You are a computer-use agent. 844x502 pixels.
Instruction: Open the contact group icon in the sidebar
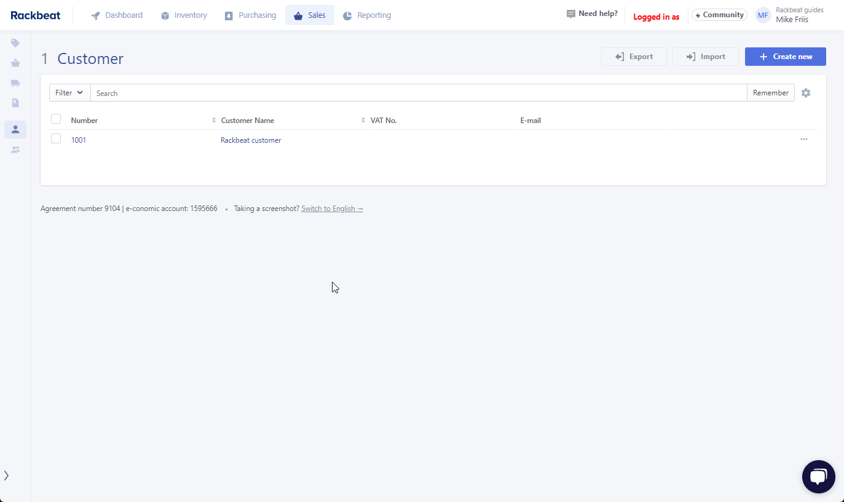point(15,149)
